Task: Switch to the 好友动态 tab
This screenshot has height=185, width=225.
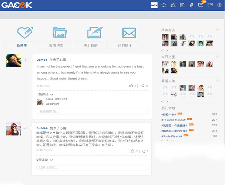Action: (56, 45)
